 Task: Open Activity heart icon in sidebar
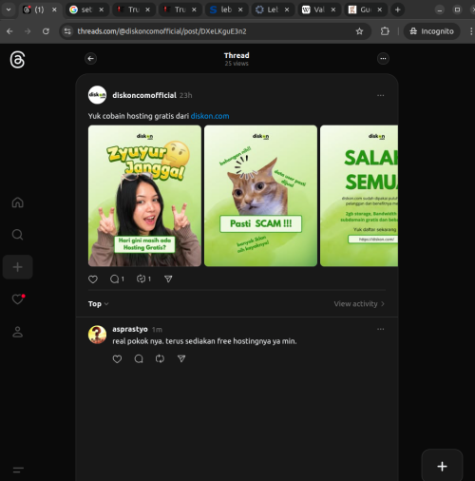tap(17, 299)
